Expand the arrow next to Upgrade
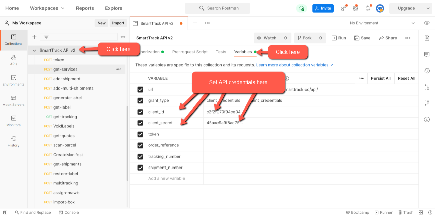 tap(427, 8)
